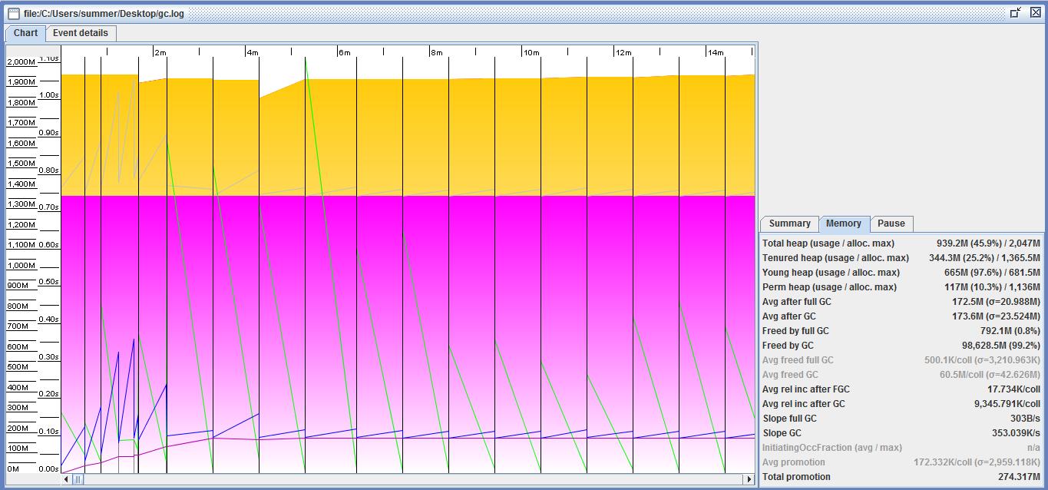Select the Summary tab
Screen dimensions: 1048x490
tap(789, 223)
